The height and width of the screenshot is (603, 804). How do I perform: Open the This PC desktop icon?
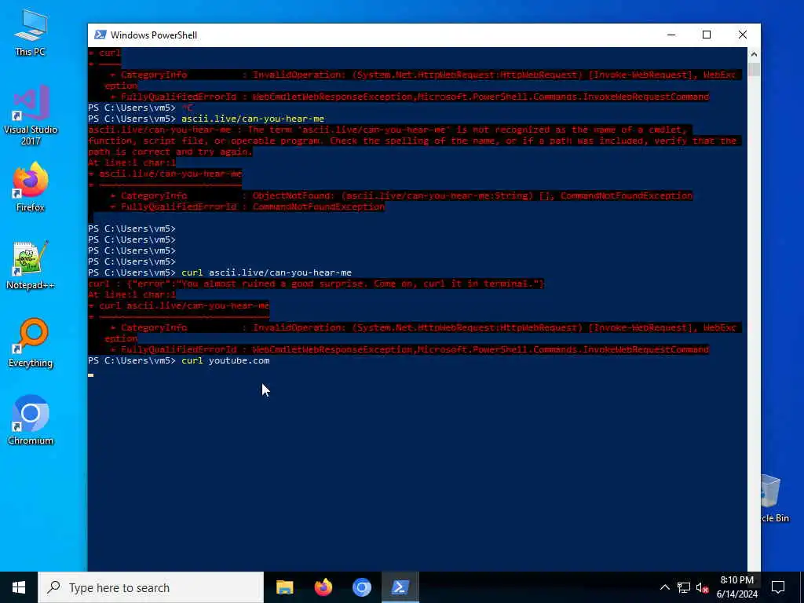pyautogui.click(x=31, y=31)
